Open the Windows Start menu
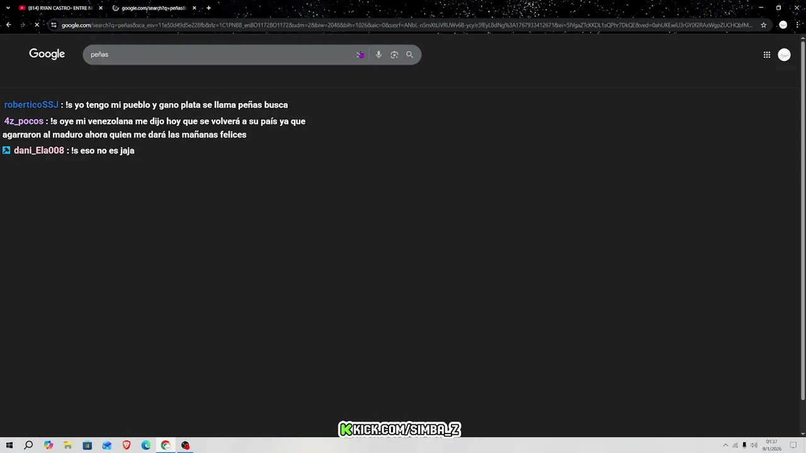806x453 pixels. pyautogui.click(x=9, y=445)
